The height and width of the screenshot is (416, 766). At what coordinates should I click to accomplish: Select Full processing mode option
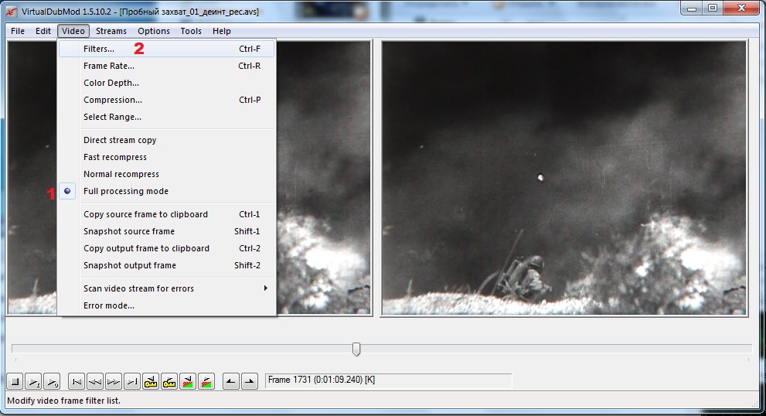(167, 191)
